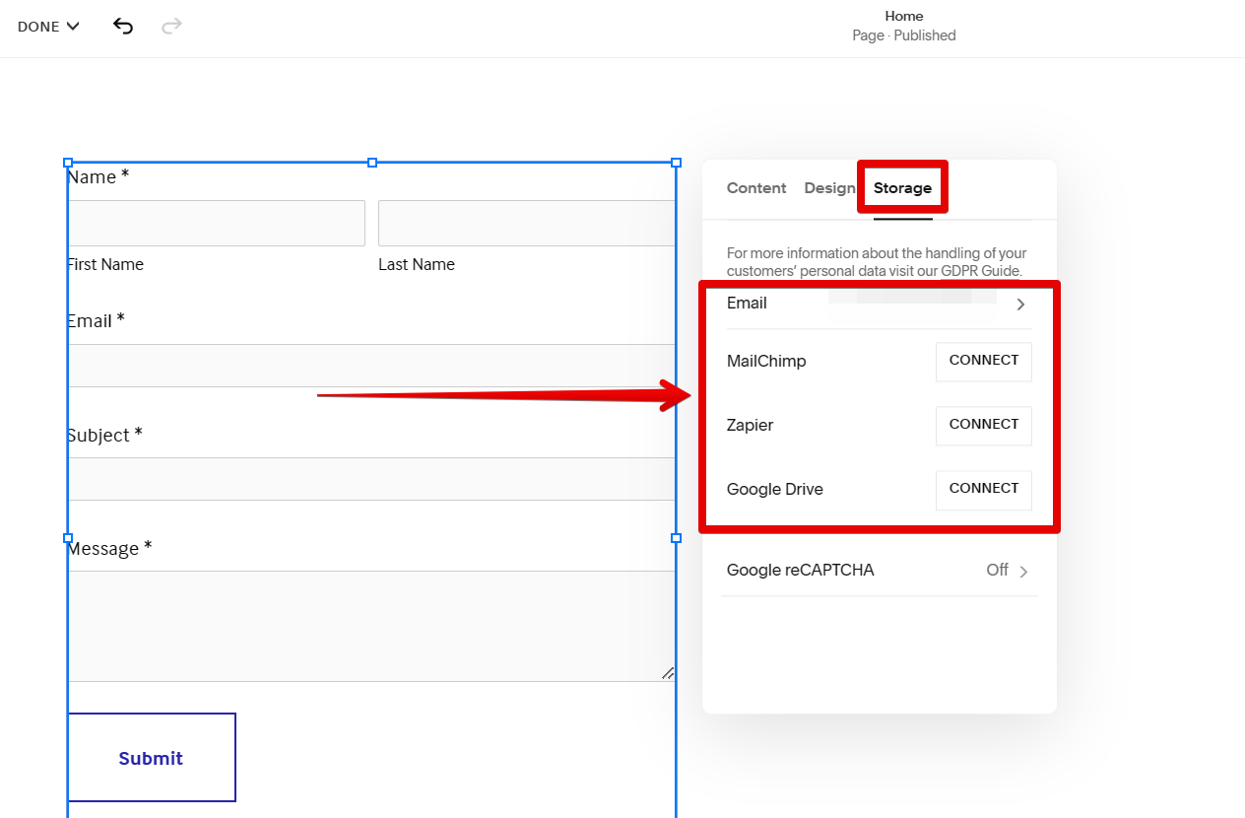Open Google reCAPTCHA settings chevron
This screenshot has width=1245, height=818.
coord(1023,572)
